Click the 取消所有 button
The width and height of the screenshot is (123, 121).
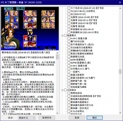coord(47,118)
